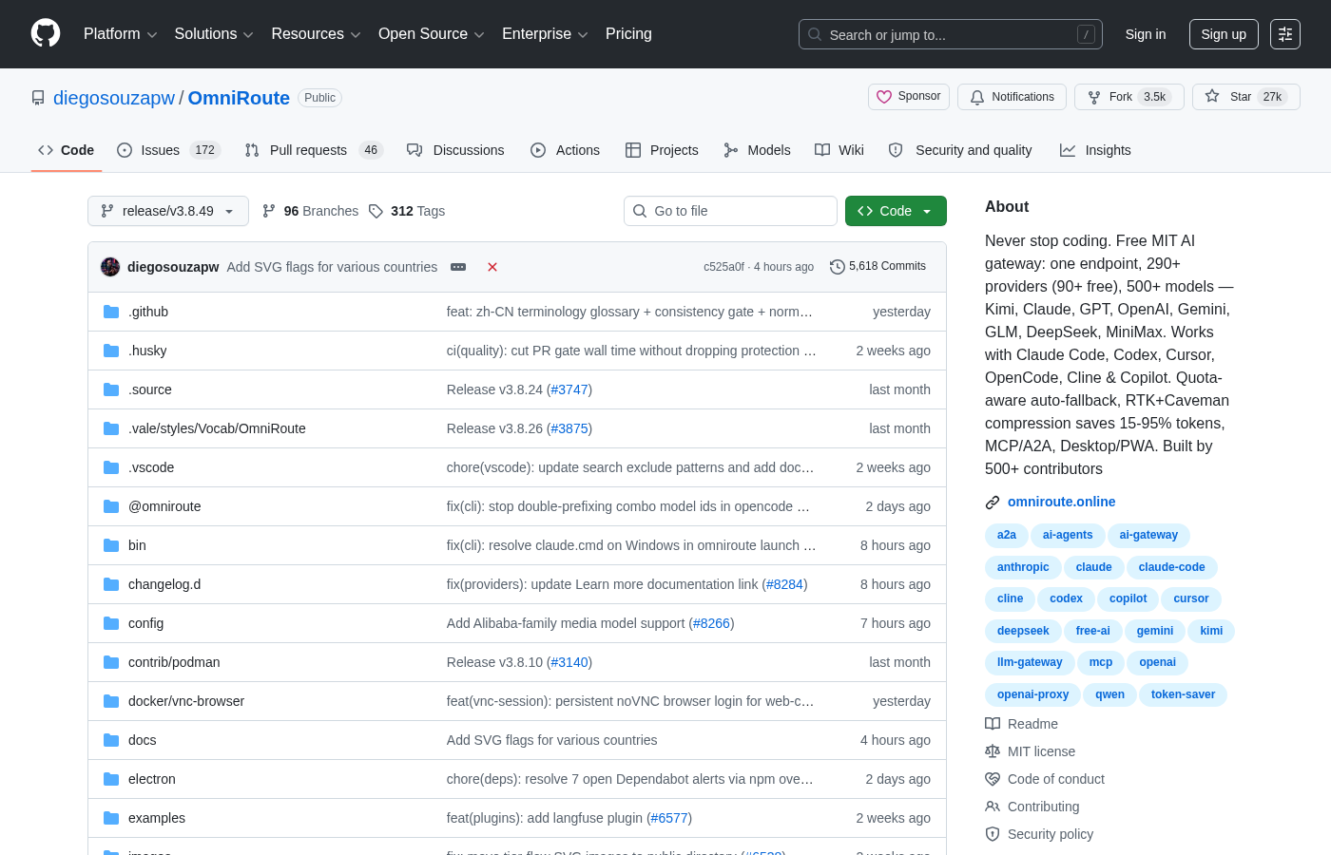
Task: Click the commits history clock icon
Action: coord(837,267)
